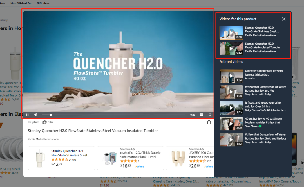This screenshot has width=304, height=187.
Task: Play Comparison of Stanley and Yeti video
Action: [231, 92]
